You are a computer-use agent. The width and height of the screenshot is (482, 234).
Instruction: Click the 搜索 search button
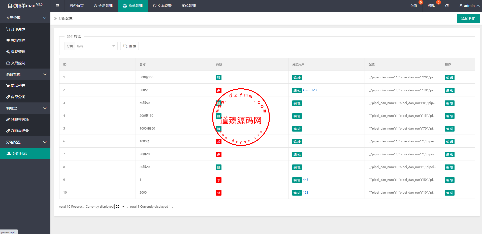point(130,46)
